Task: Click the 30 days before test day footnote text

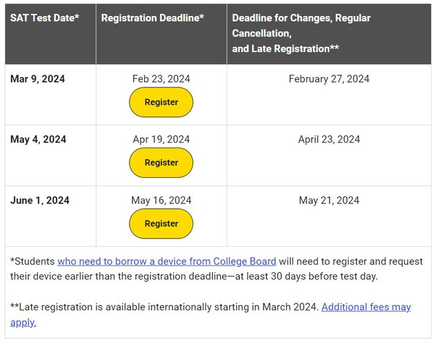Action: point(324,276)
